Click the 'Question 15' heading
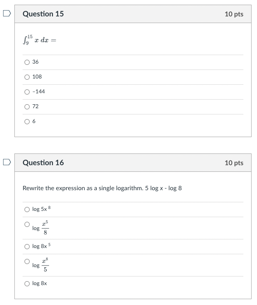Viewport: 257px width, 305px height. click(x=43, y=14)
